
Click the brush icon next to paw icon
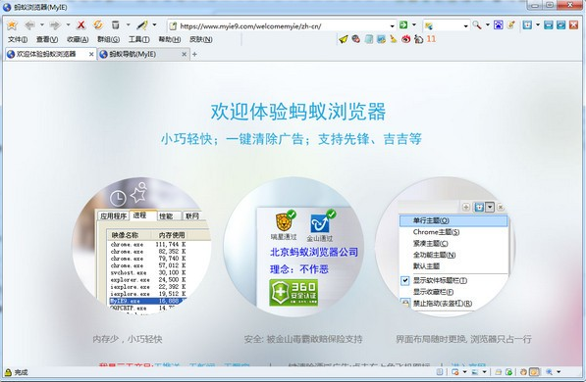click(510, 25)
